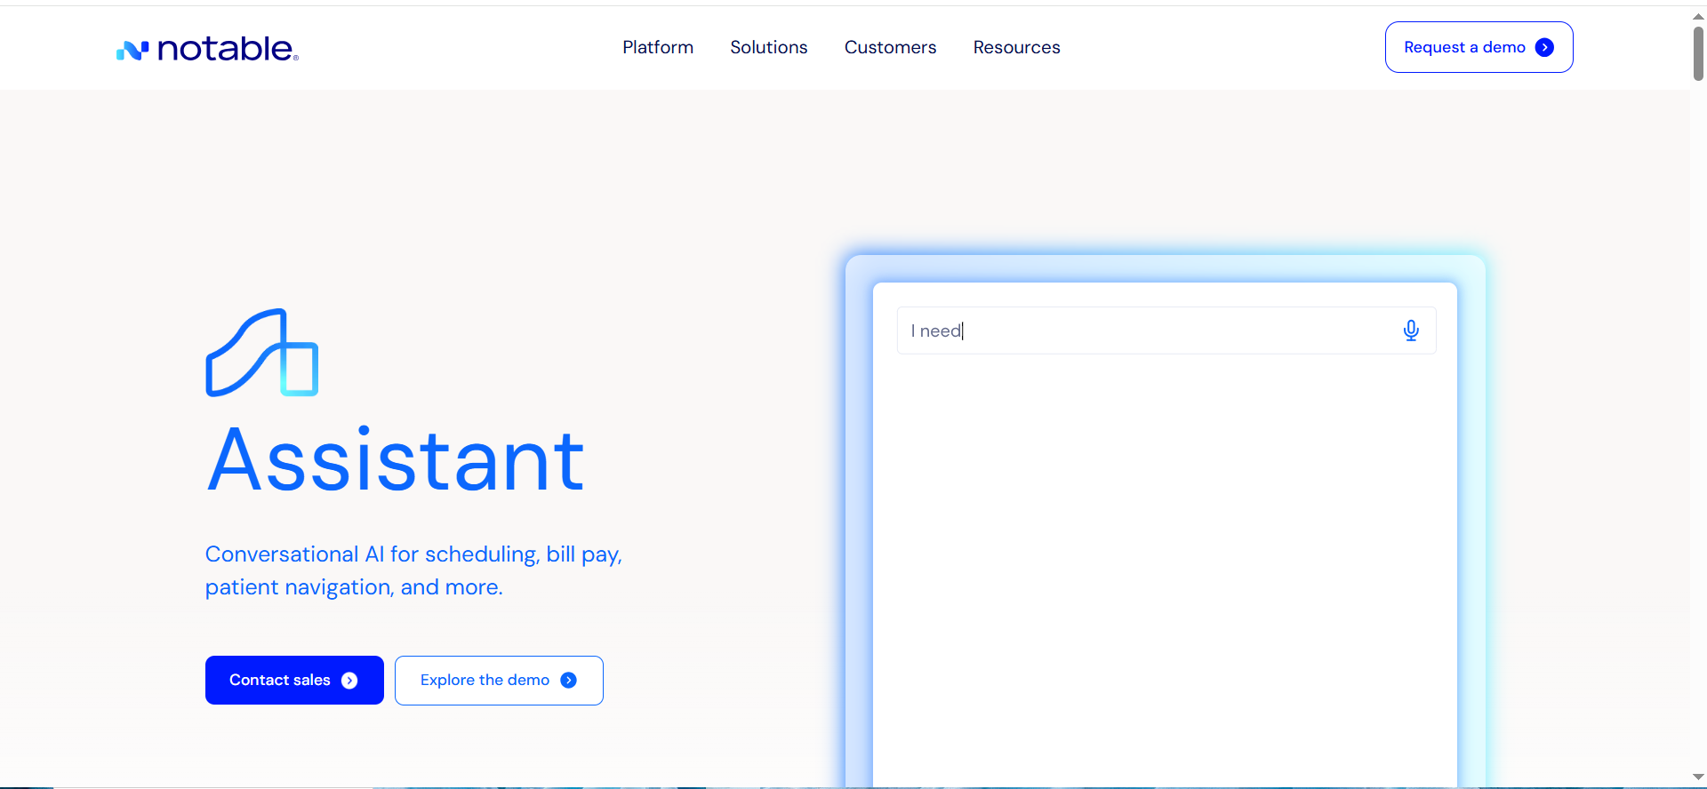The image size is (1707, 789).
Task: Open the Solutions menu
Action: [x=769, y=47]
